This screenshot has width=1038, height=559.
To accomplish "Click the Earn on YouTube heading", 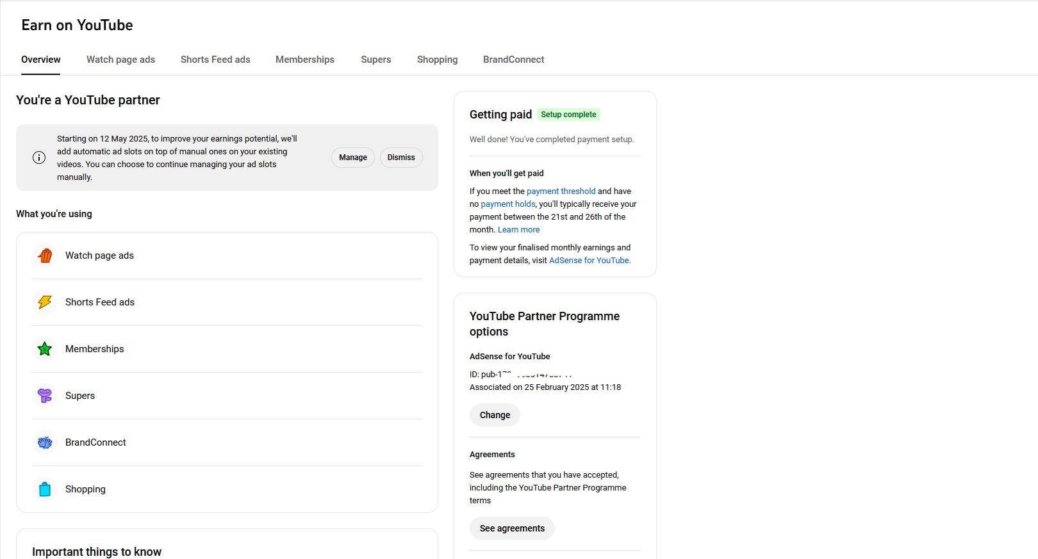I will [77, 25].
